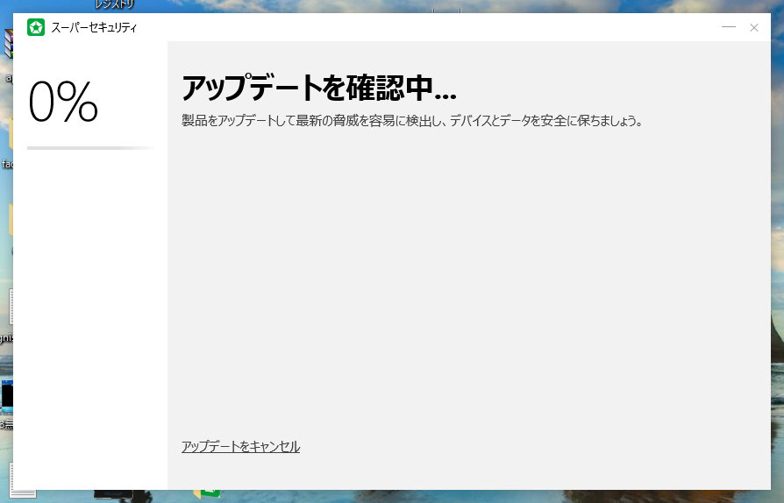This screenshot has width=784, height=503.
Task: Click the スーパーセキュリティ title bar text
Action: pos(94,28)
